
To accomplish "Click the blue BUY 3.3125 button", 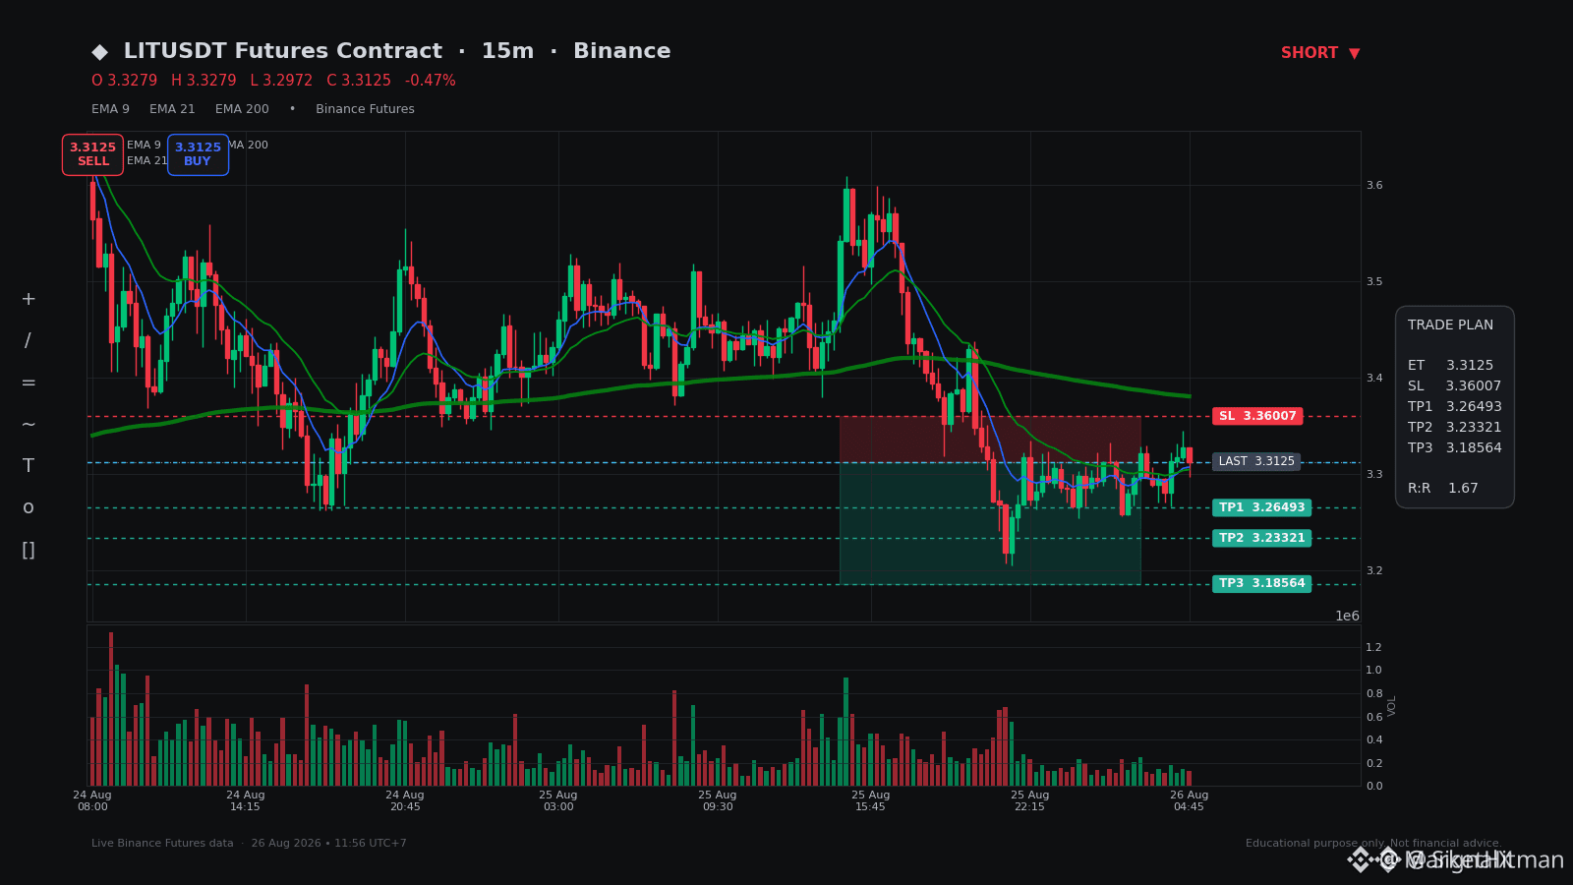I will (198, 154).
